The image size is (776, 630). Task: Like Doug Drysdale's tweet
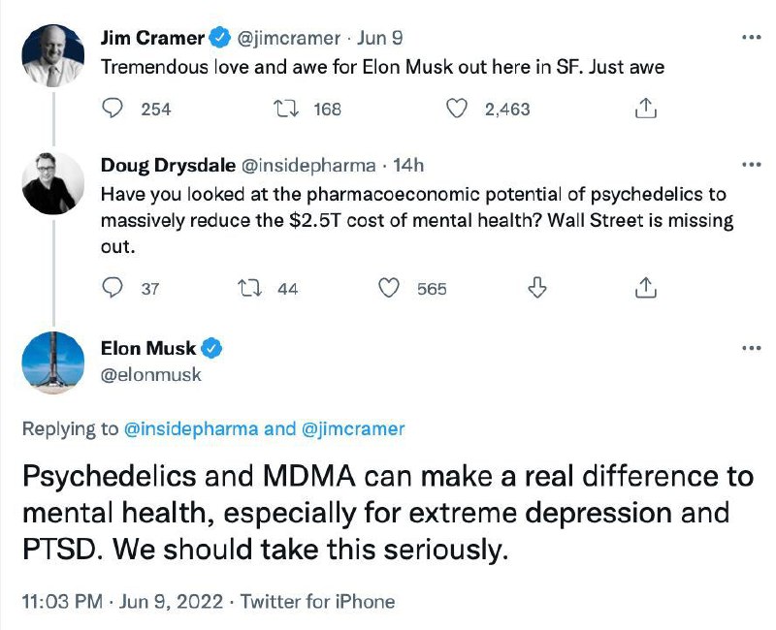389,287
